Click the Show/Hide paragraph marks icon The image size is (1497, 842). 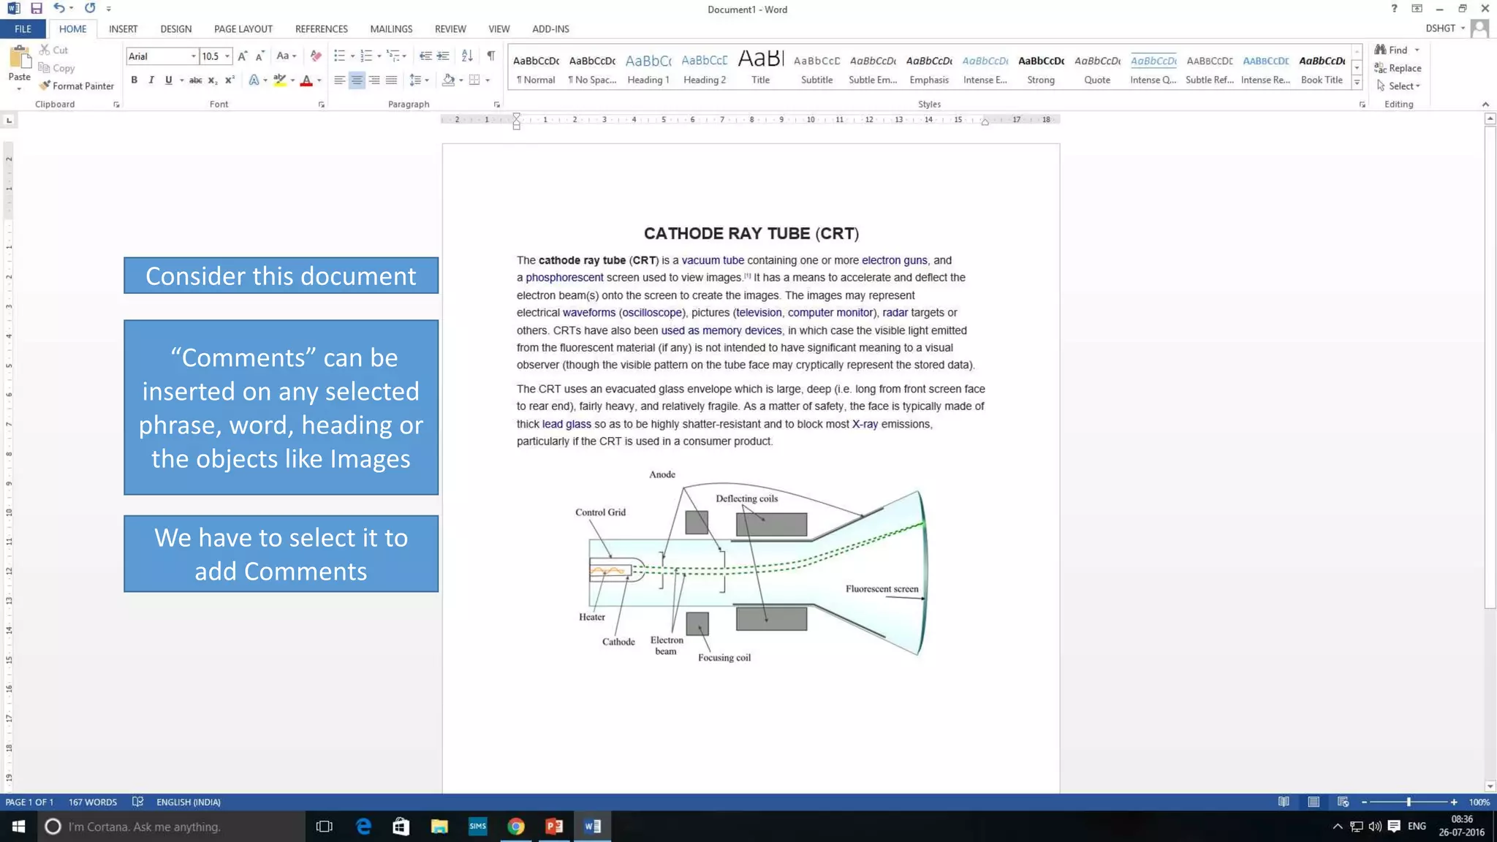point(491,56)
